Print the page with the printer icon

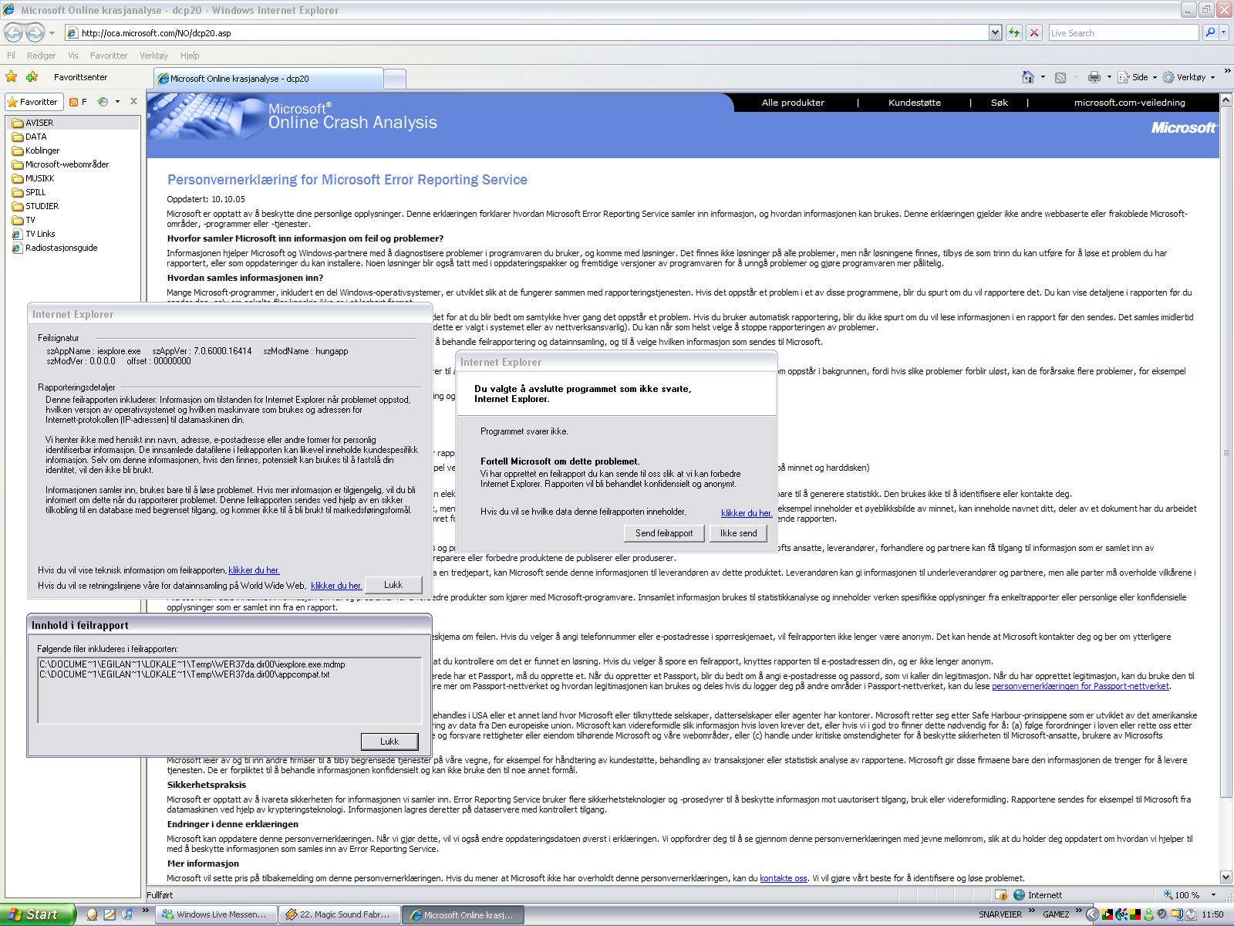point(1094,77)
